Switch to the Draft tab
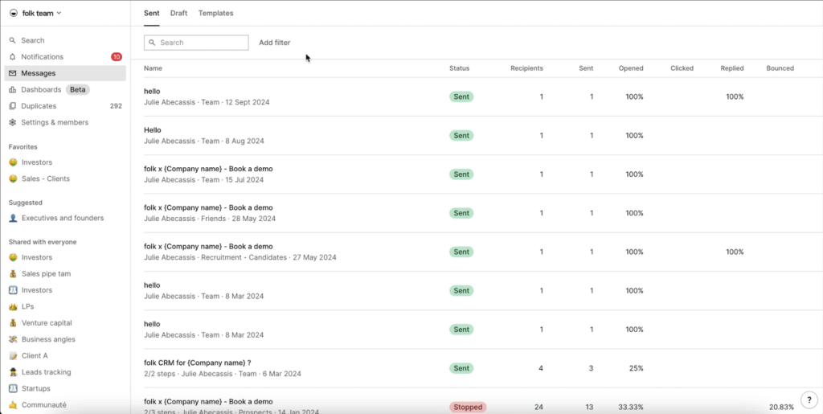The width and height of the screenshot is (823, 414). click(x=178, y=14)
